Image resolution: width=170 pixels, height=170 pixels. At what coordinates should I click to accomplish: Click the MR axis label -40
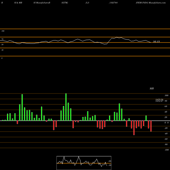point(166,134)
